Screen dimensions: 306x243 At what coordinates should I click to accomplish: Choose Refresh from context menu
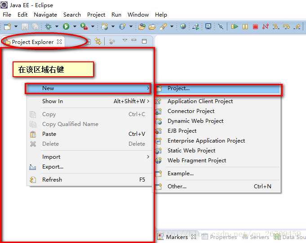tap(89, 180)
